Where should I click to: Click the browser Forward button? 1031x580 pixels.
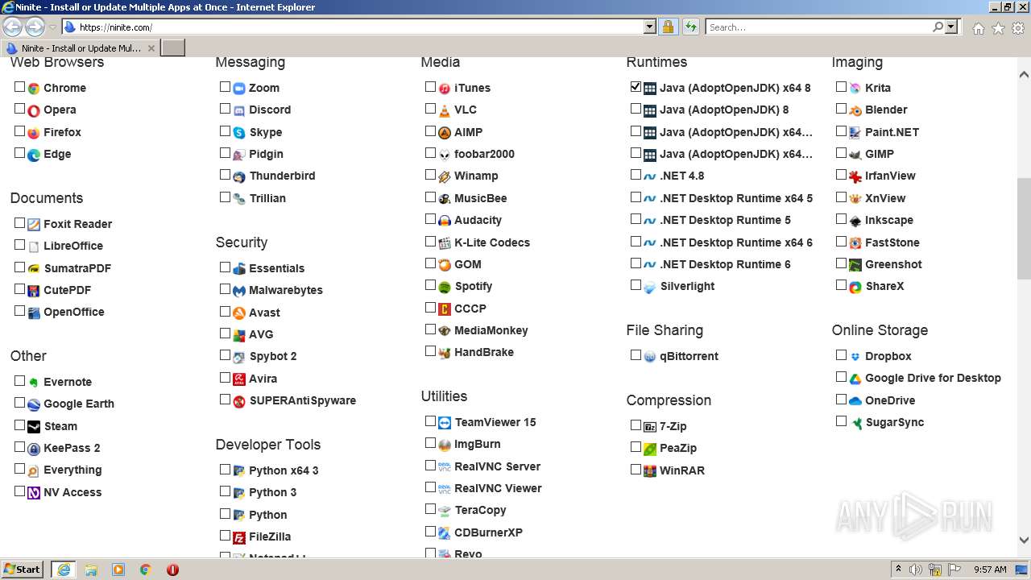(x=35, y=27)
